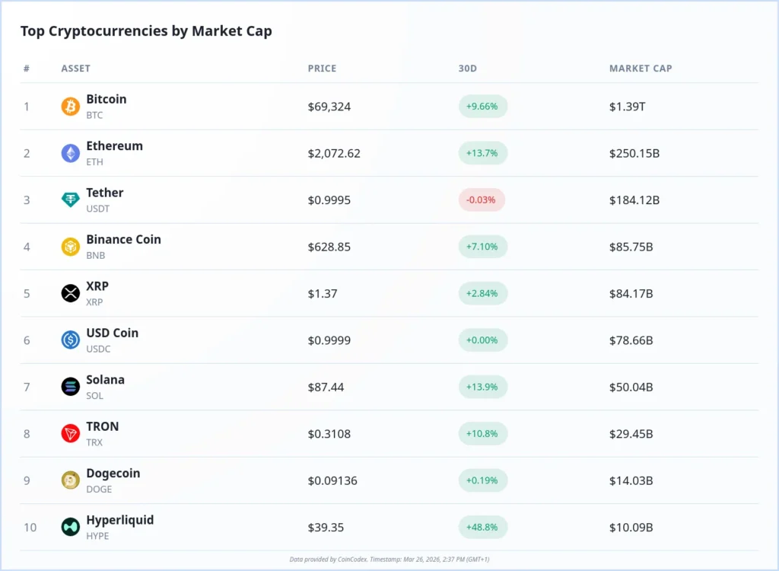The width and height of the screenshot is (779, 571).
Task: Click the Bitcoin logo icon
Action: click(x=70, y=107)
